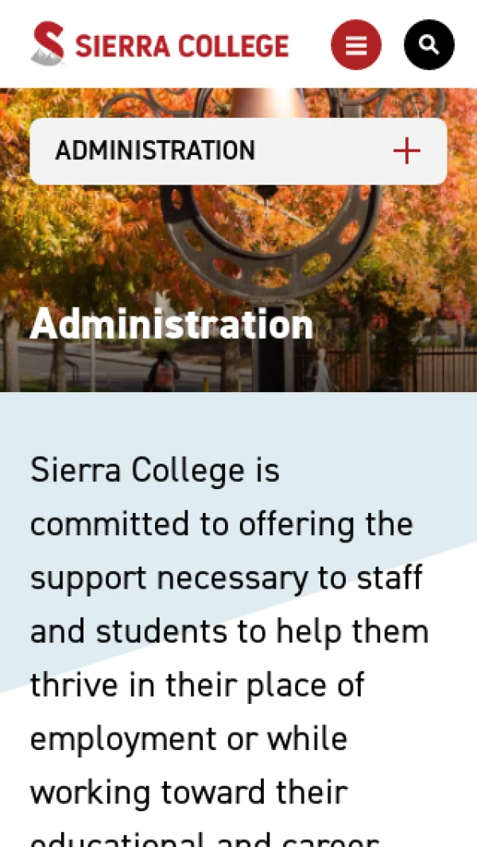Click the Sierra College 'S' logo mark
The width and height of the screenshot is (477, 847).
(x=48, y=44)
